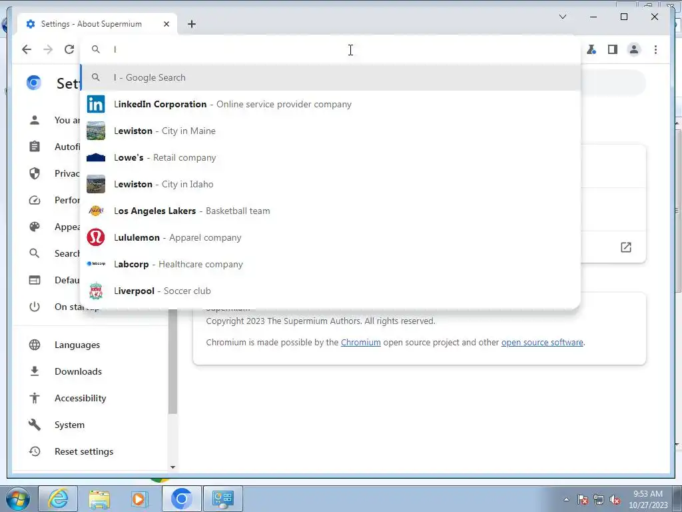Click the taskbar clock showing 9:53 AM
Viewport: 682px width, 512px height.
point(648,499)
